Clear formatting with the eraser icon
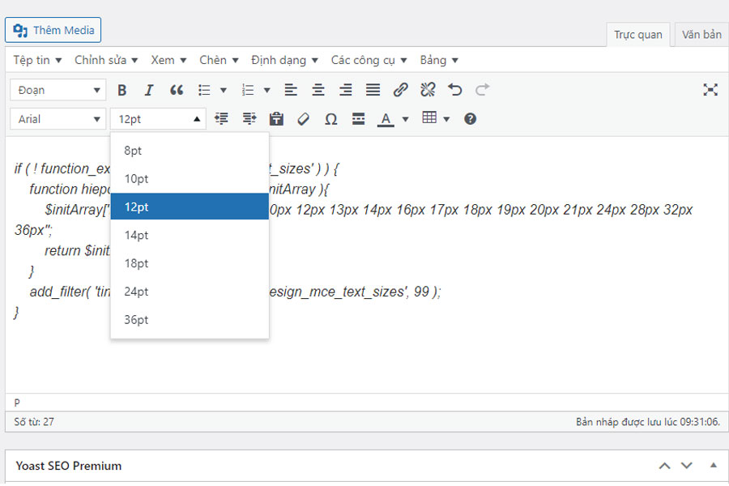Viewport: 729px width, 486px height. click(304, 119)
